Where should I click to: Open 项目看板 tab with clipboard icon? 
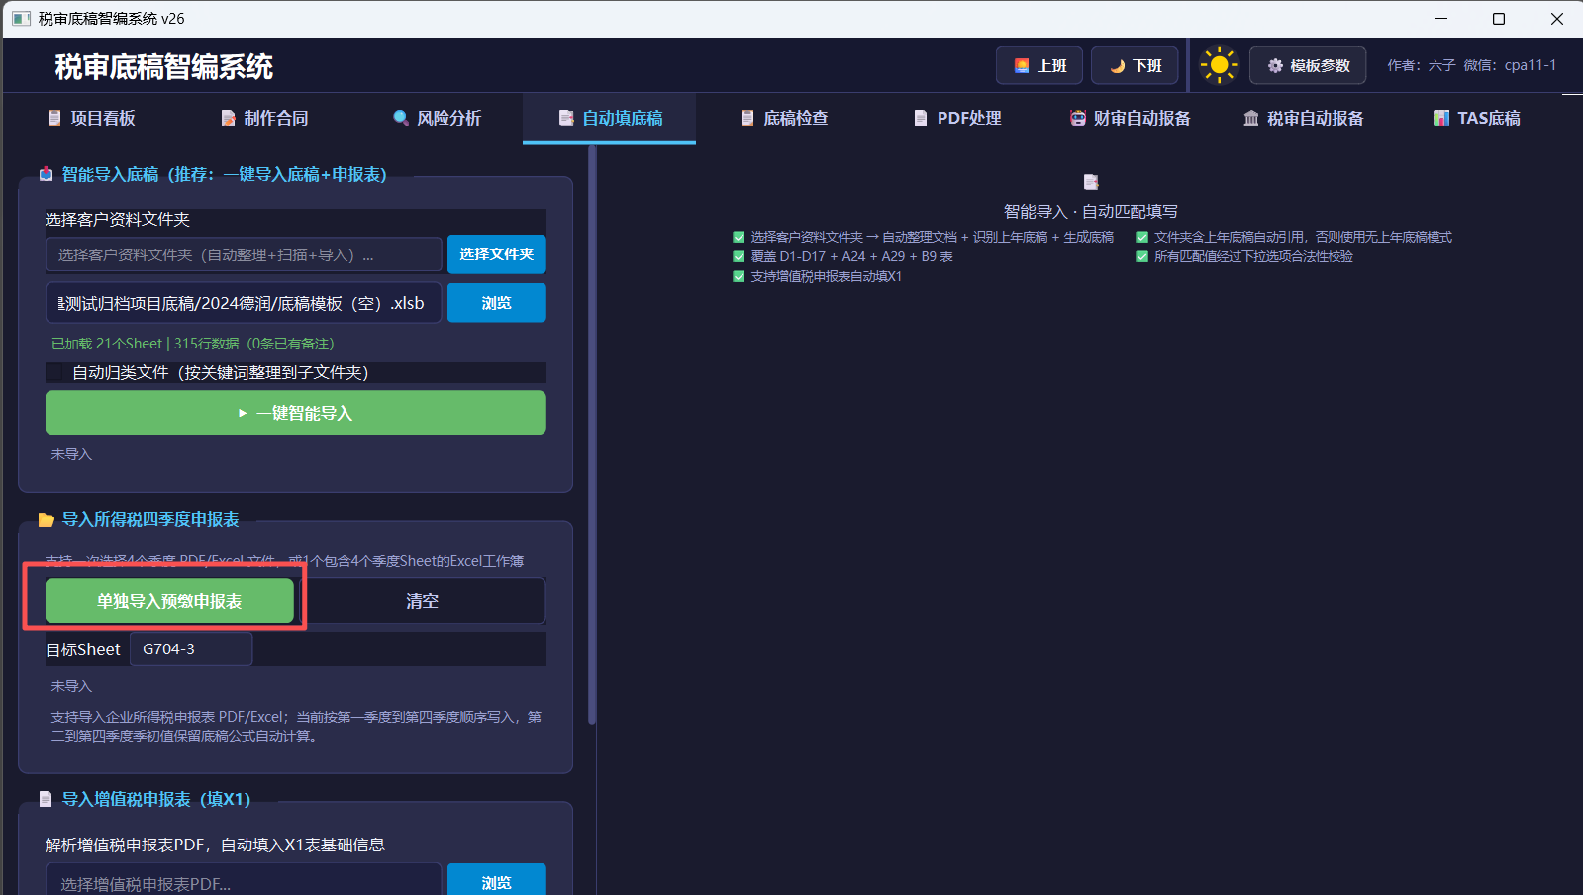coord(90,118)
